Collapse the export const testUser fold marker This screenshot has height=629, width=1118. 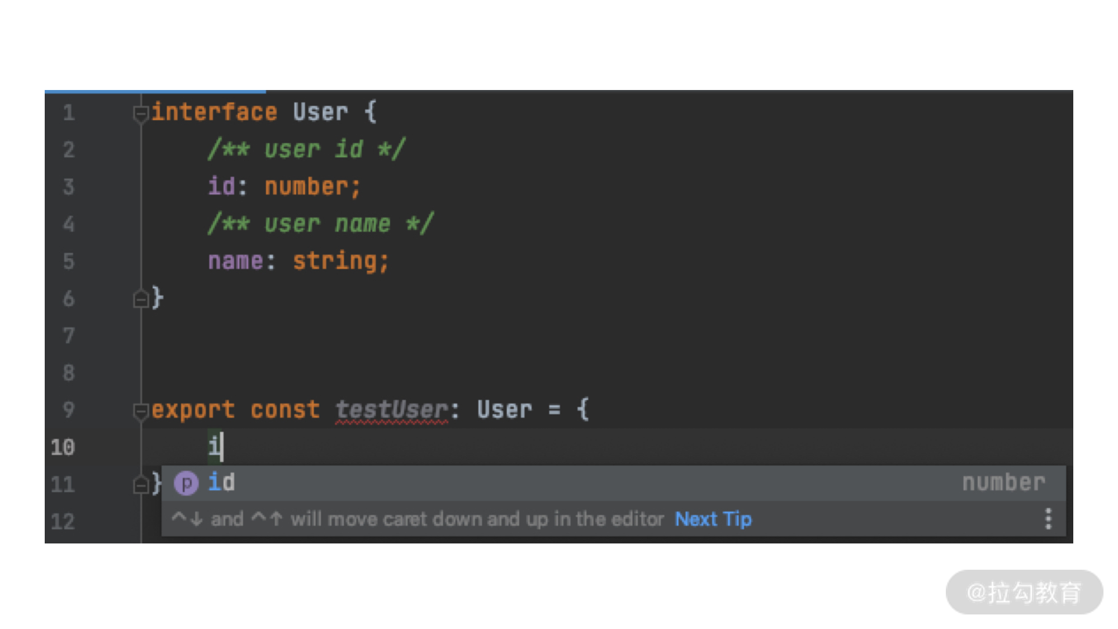(140, 411)
